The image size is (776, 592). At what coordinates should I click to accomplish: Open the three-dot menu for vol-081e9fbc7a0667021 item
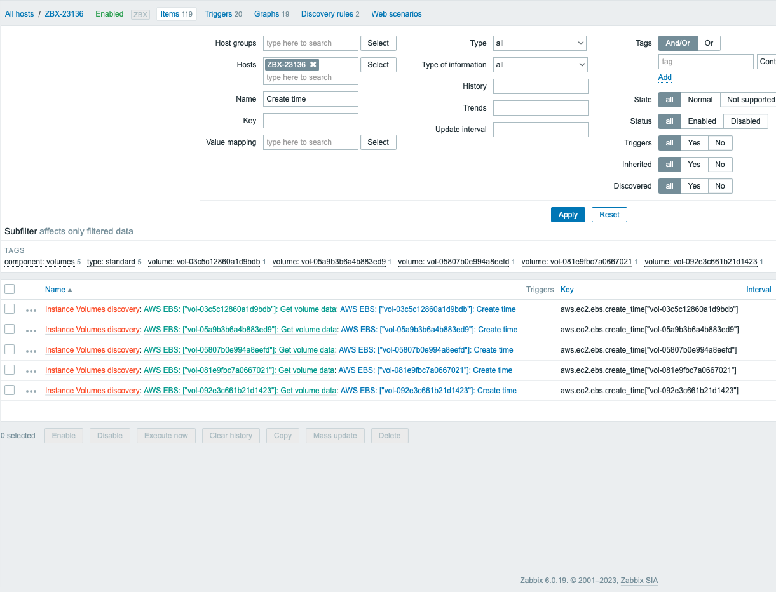[31, 371]
